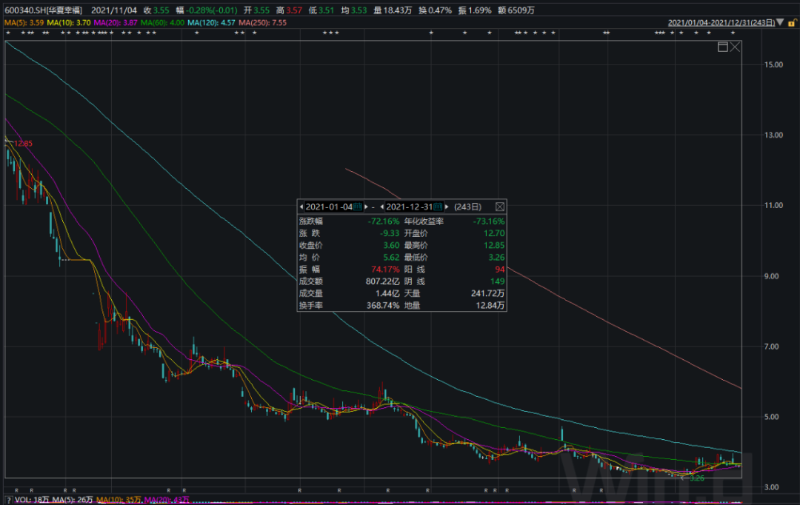Click the 收盘价 value 3.60
Viewport: 800px width, 505px height.
pyautogui.click(x=392, y=245)
